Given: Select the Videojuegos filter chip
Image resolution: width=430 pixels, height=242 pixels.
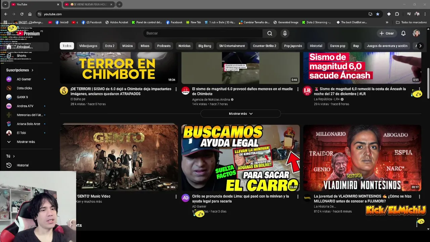Looking at the screenshot, I should point(88,46).
